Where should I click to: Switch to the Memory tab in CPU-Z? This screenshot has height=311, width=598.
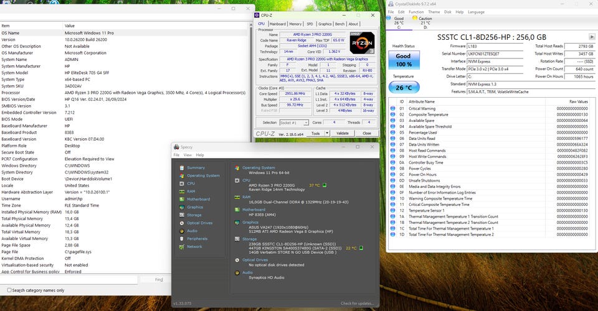(x=295, y=24)
